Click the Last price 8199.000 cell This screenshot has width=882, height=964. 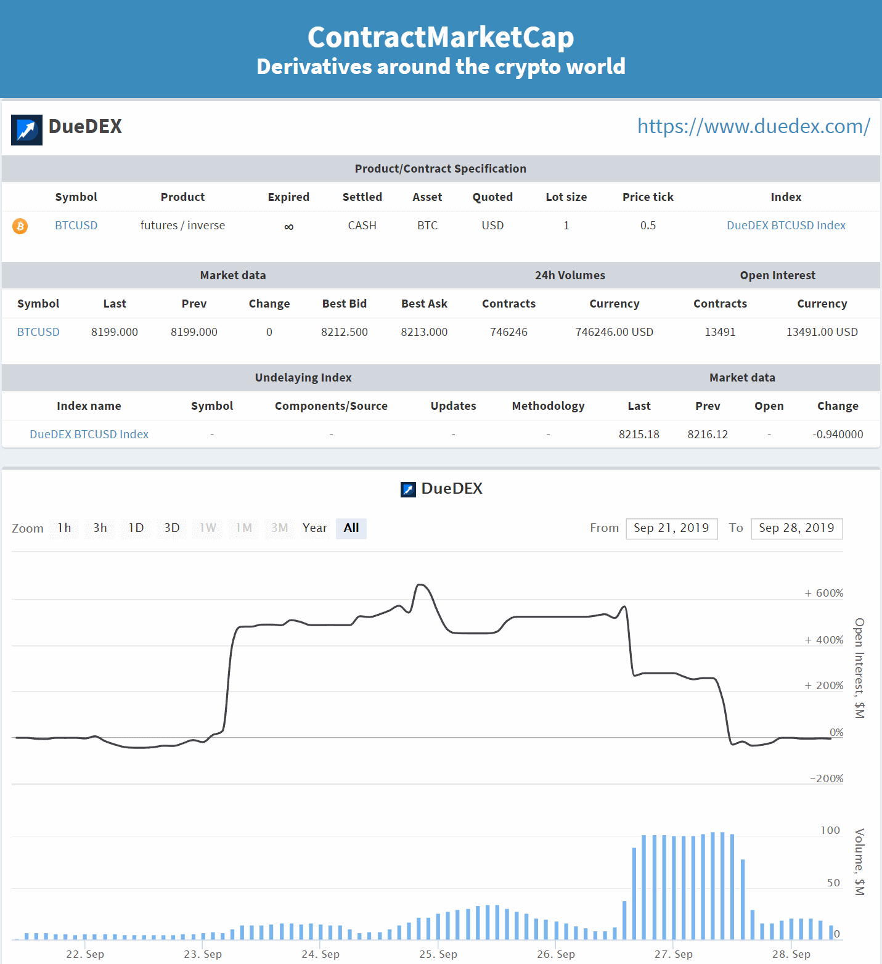(115, 332)
